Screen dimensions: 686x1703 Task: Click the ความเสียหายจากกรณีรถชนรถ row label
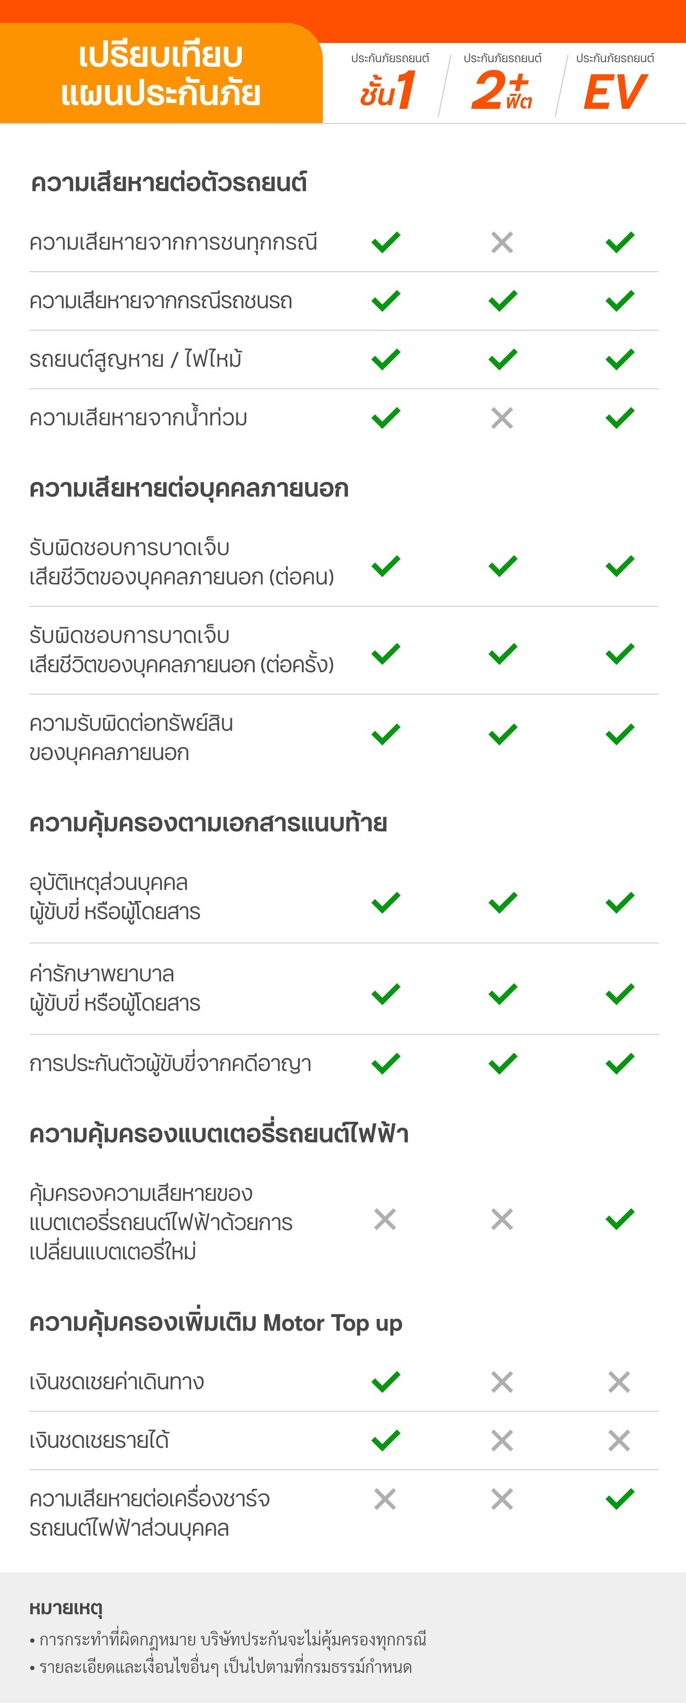coord(161,301)
